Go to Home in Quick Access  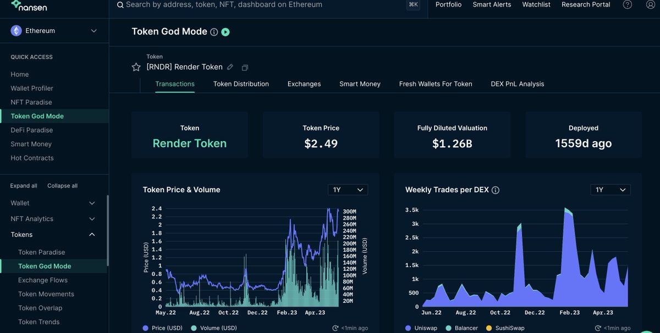(x=20, y=74)
